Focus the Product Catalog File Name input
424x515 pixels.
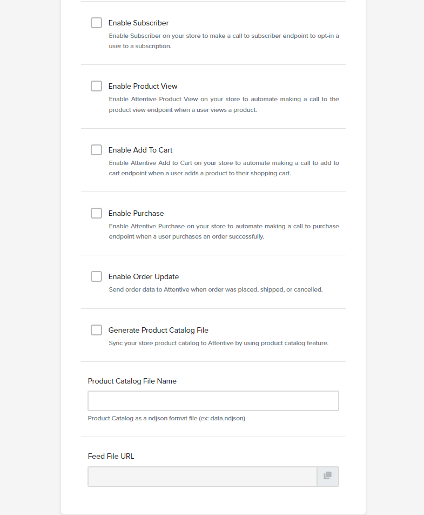[x=213, y=401]
